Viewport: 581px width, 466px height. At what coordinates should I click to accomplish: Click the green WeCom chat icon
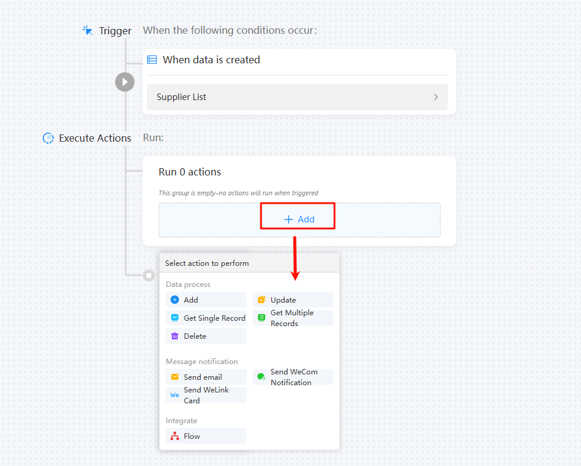(x=261, y=377)
